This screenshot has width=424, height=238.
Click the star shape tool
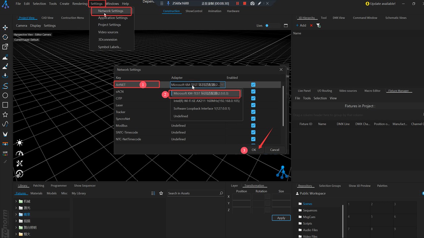(x=5, y=114)
